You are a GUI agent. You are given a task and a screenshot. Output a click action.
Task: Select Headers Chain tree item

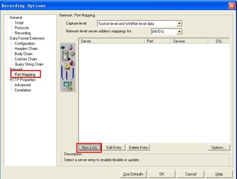point(26,48)
